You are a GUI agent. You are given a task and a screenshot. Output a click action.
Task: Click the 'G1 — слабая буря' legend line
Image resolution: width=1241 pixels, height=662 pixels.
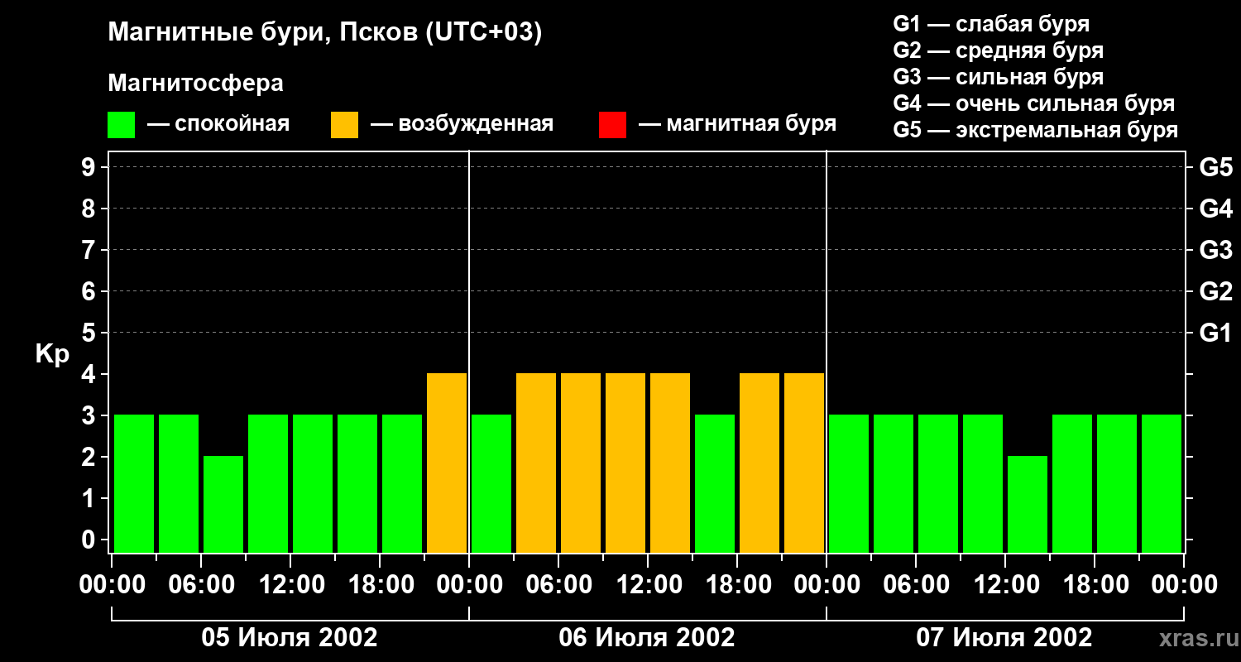(991, 24)
